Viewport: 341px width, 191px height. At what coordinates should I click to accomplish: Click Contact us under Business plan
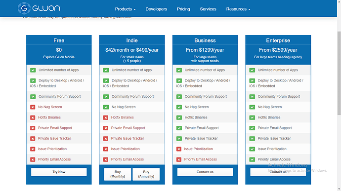[x=205, y=172]
